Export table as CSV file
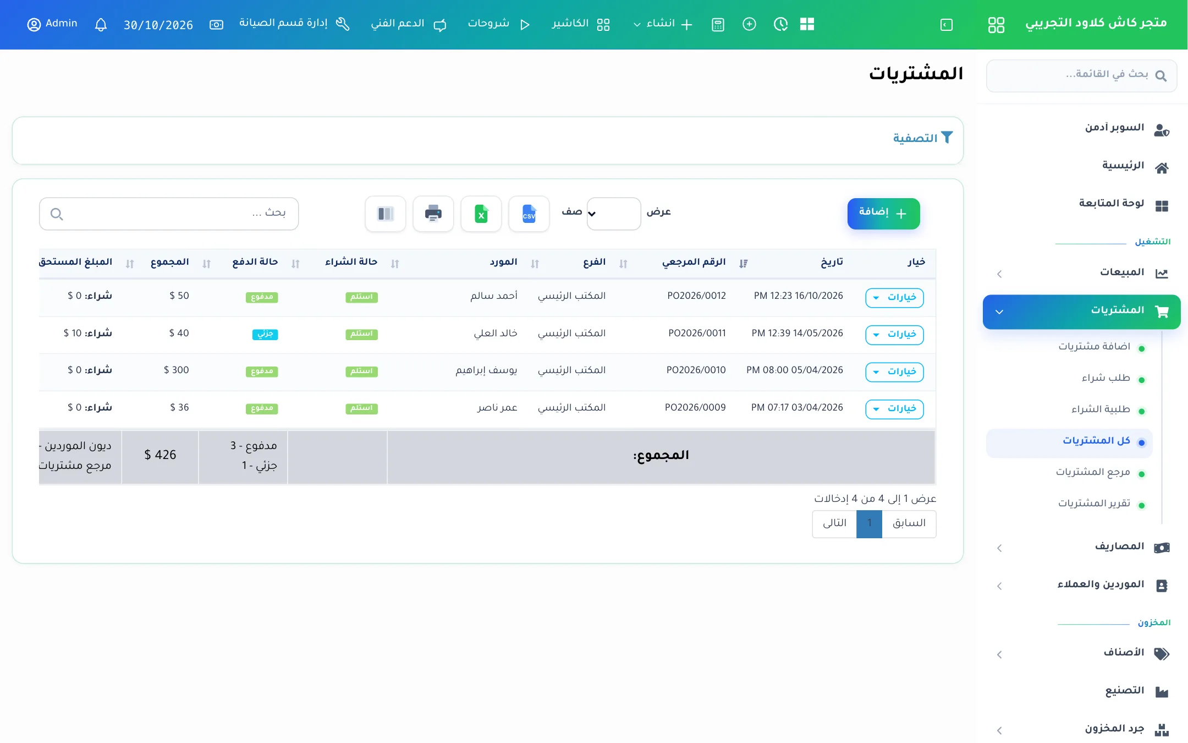This screenshot has width=1188, height=743. pos(529,214)
